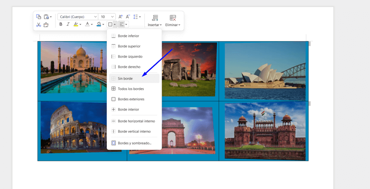Click the shading paint bucket icon

[99, 25]
